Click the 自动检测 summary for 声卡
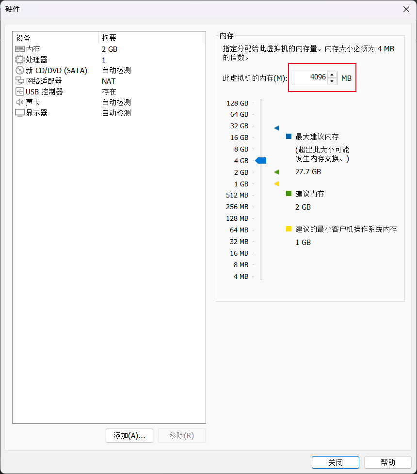Image resolution: width=417 pixels, height=474 pixels. 116,102
